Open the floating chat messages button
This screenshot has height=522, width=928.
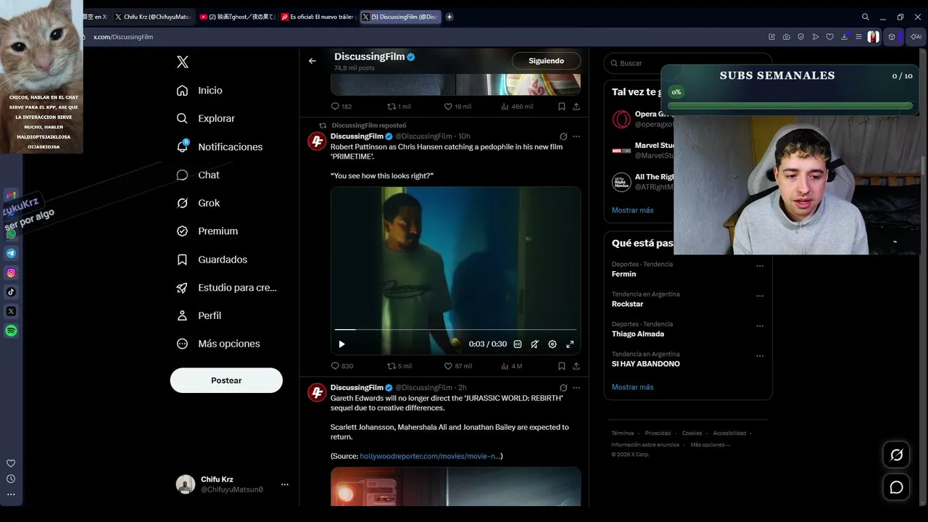pyautogui.click(x=897, y=487)
